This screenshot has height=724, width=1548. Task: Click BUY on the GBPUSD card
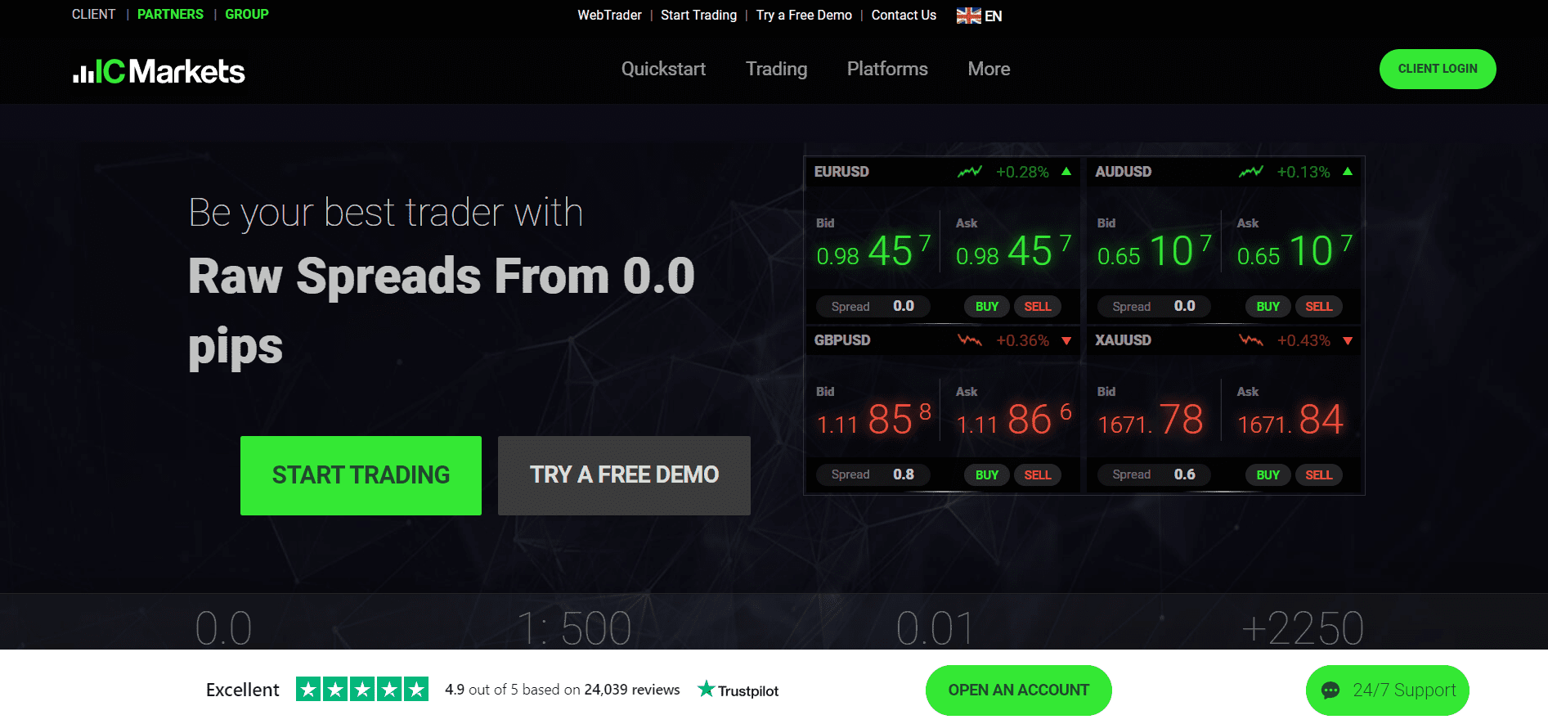coord(987,474)
